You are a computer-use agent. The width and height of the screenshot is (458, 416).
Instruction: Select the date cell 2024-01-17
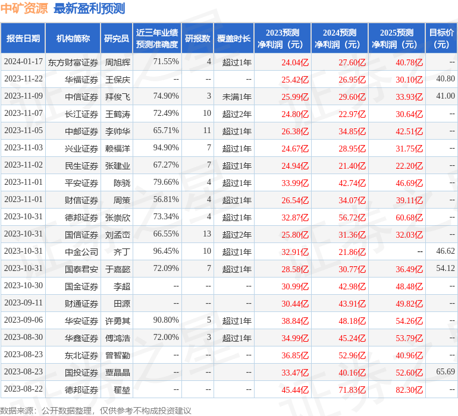[x=23, y=62]
